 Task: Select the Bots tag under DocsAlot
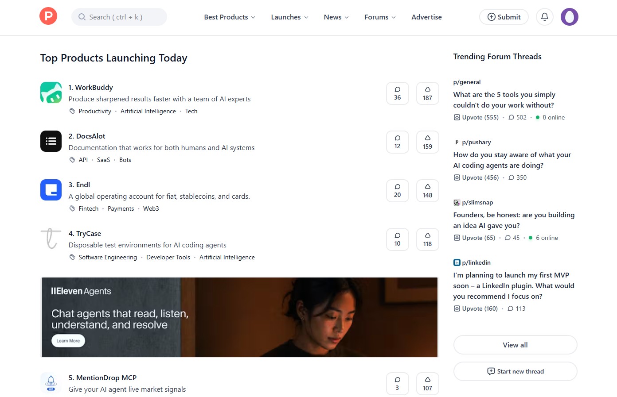point(125,160)
